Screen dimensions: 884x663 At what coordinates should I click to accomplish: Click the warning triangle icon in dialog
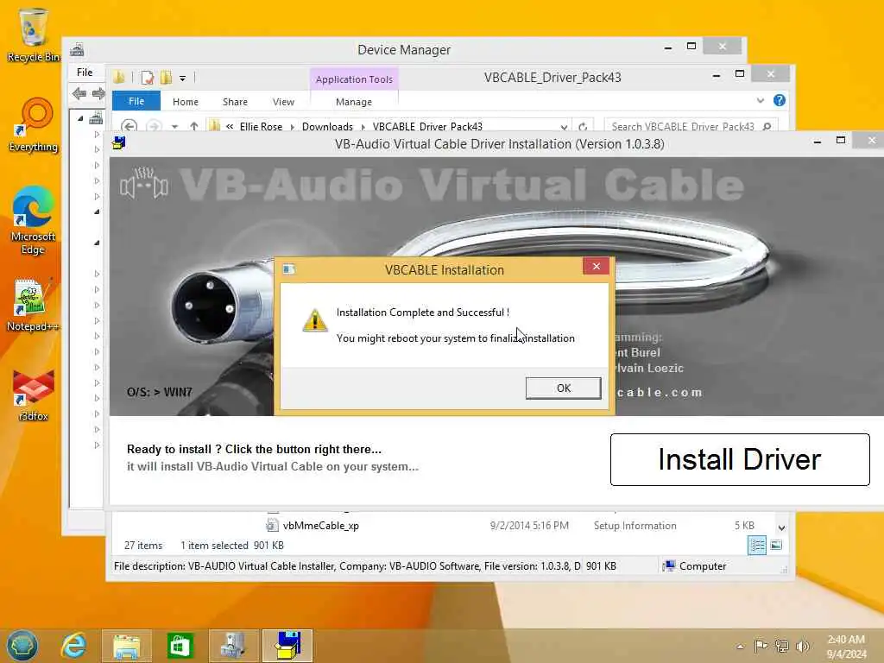(x=314, y=320)
